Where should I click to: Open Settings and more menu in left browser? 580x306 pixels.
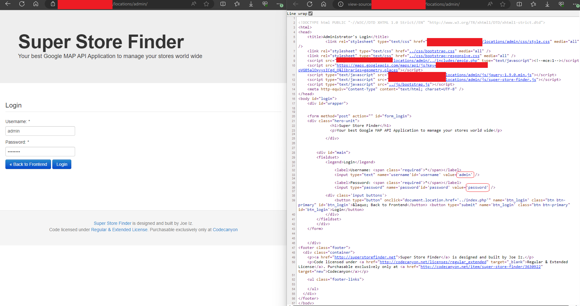[279, 4]
